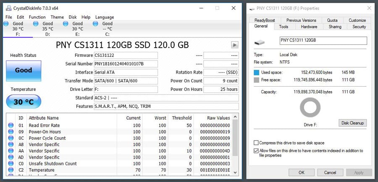Click status orb for Unsafe Shutdown Count

pyautogui.click(x=11, y=164)
